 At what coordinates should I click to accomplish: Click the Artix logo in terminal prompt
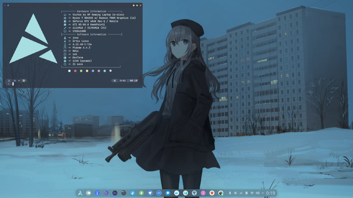tap(9, 81)
